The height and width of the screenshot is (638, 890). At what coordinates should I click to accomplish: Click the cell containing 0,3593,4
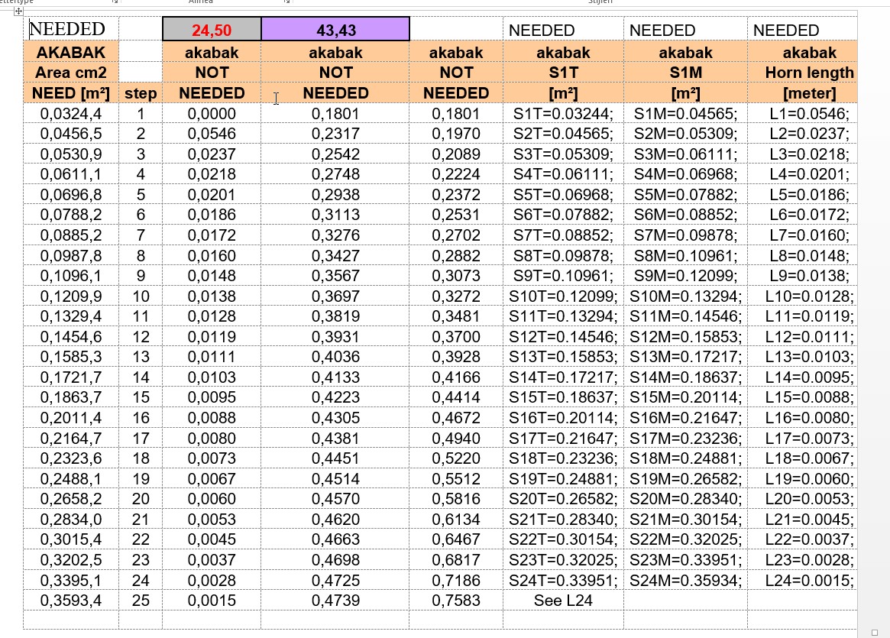tap(71, 601)
